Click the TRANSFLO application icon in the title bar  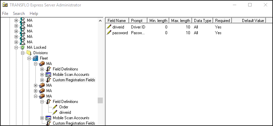coord(5,5)
